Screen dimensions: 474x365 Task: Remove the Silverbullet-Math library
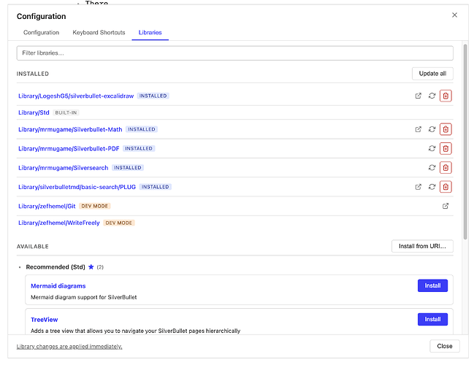pos(446,129)
